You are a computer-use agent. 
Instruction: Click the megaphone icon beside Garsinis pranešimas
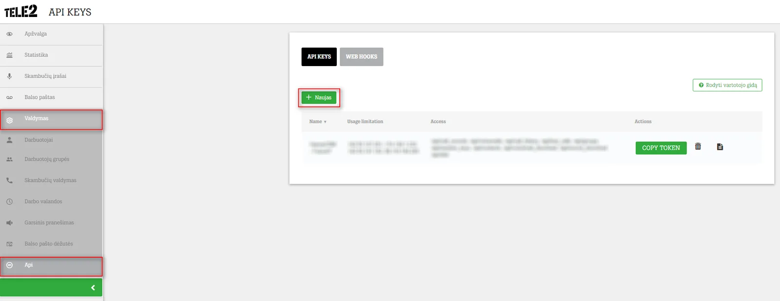coord(9,223)
